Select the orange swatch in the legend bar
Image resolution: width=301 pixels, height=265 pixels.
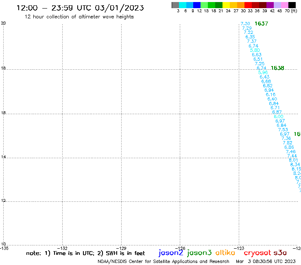point(241,5)
